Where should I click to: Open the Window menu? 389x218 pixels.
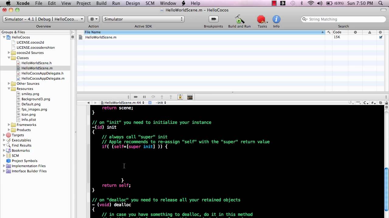pyautogui.click(x=168, y=3)
